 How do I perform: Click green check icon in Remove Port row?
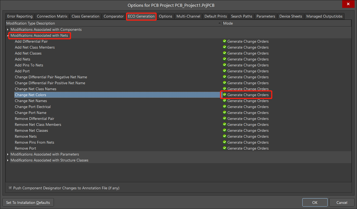click(x=224, y=148)
